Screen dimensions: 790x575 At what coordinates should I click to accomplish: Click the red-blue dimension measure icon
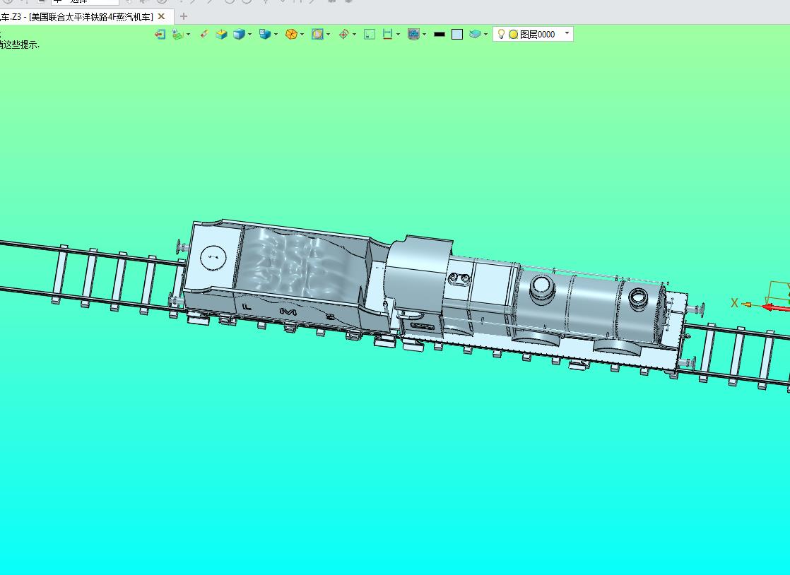[x=387, y=34]
